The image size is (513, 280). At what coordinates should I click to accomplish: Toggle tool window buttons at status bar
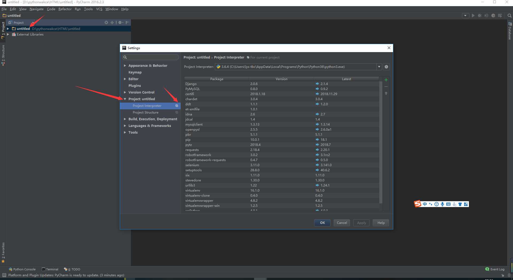coord(4,275)
